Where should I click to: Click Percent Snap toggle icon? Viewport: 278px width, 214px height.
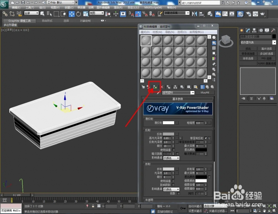[x=145, y=14]
